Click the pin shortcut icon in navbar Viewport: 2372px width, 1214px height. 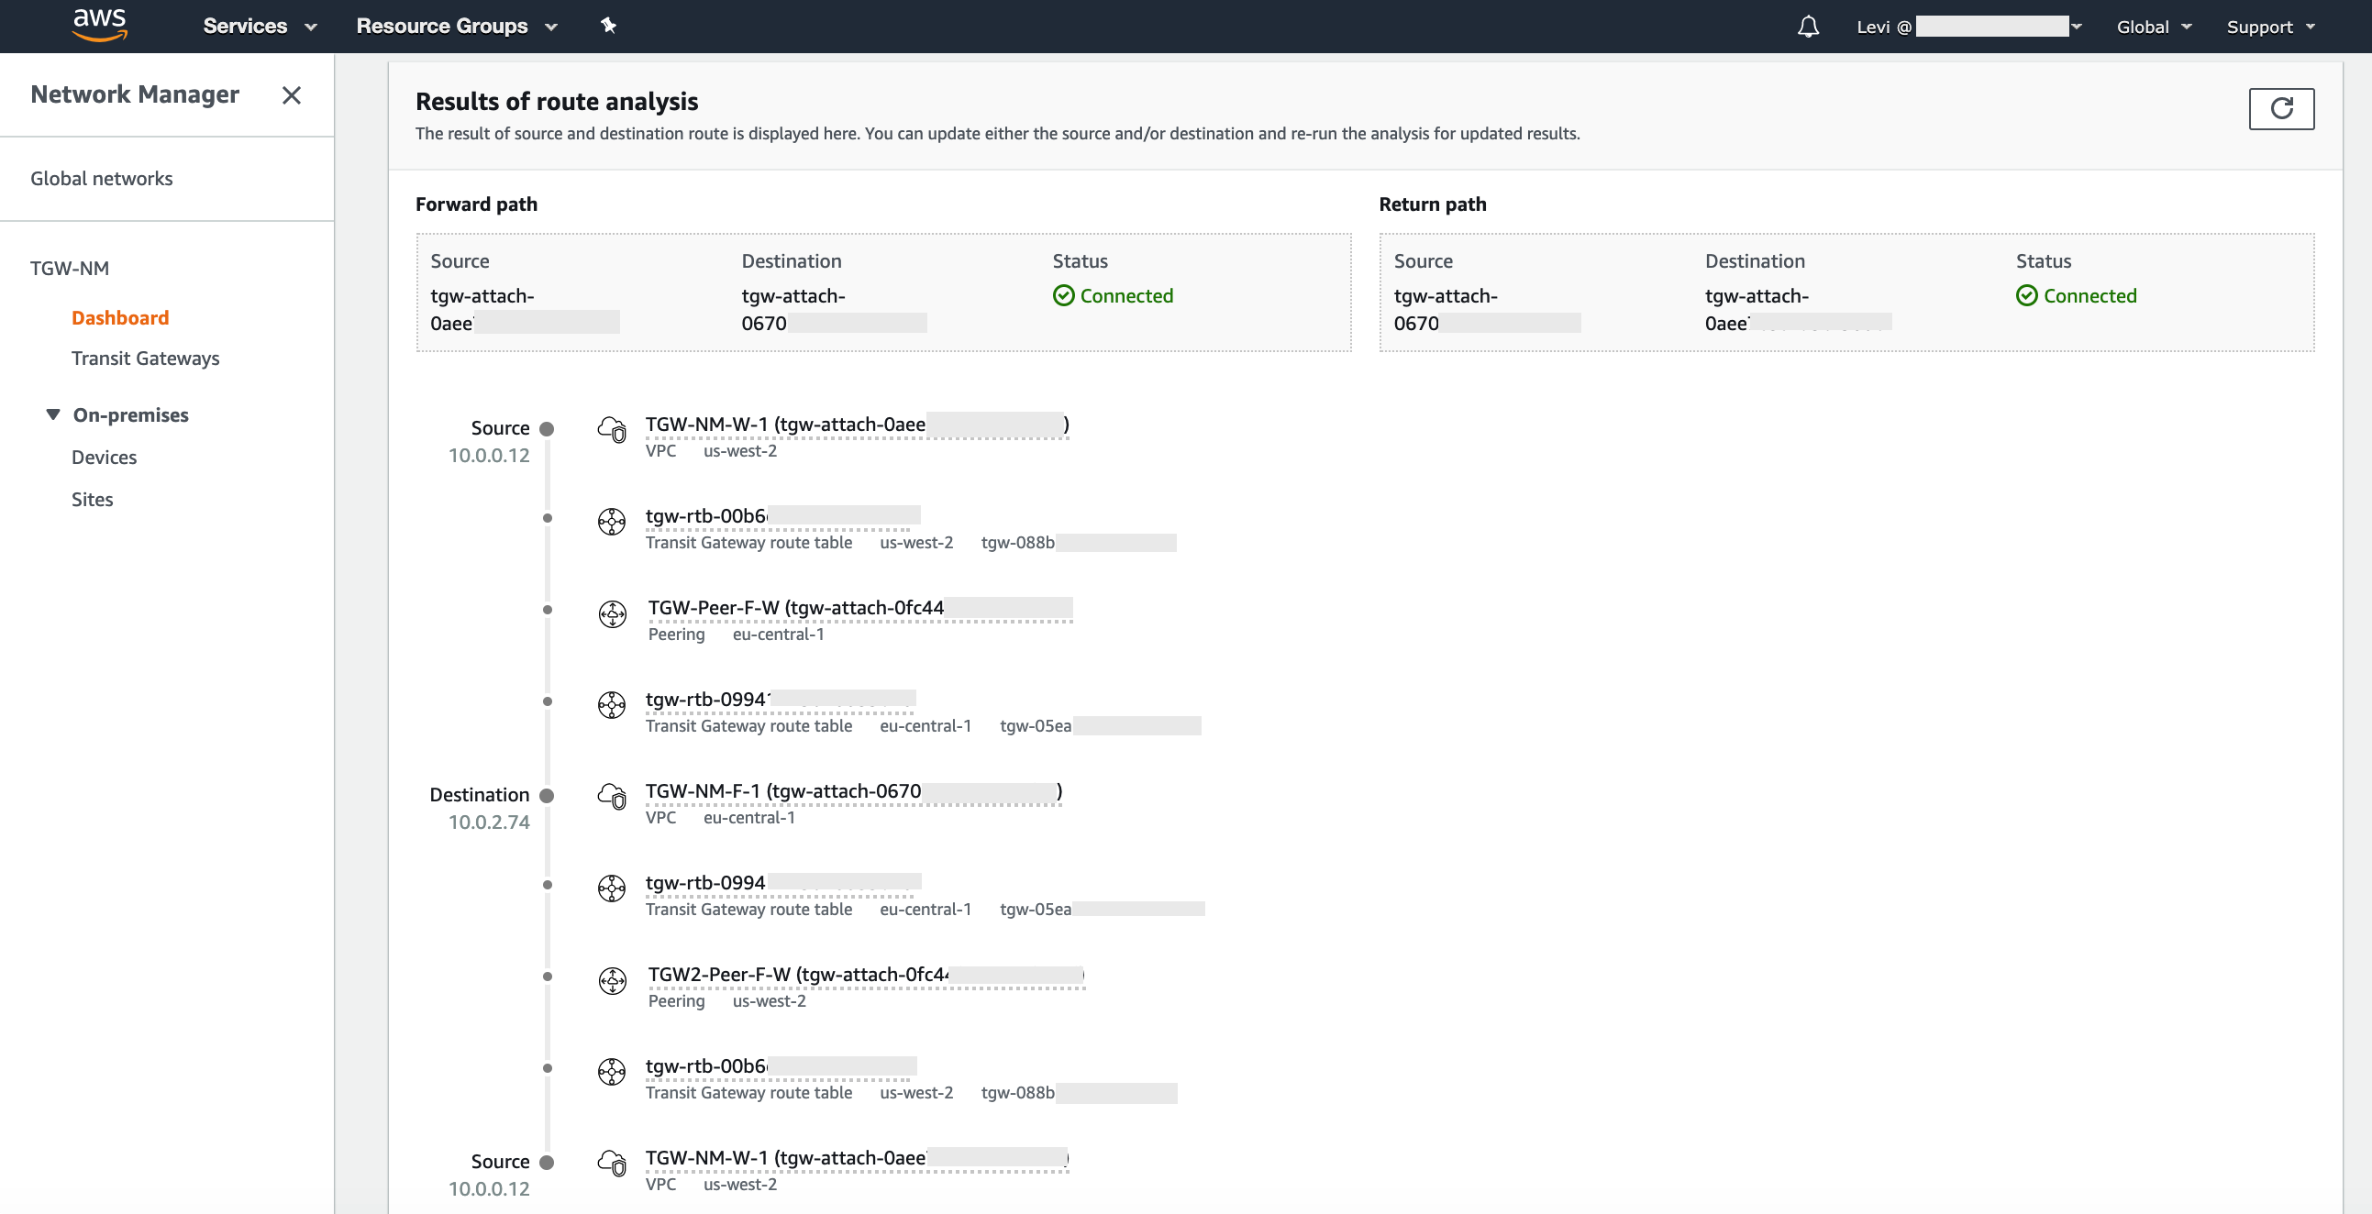tap(608, 26)
